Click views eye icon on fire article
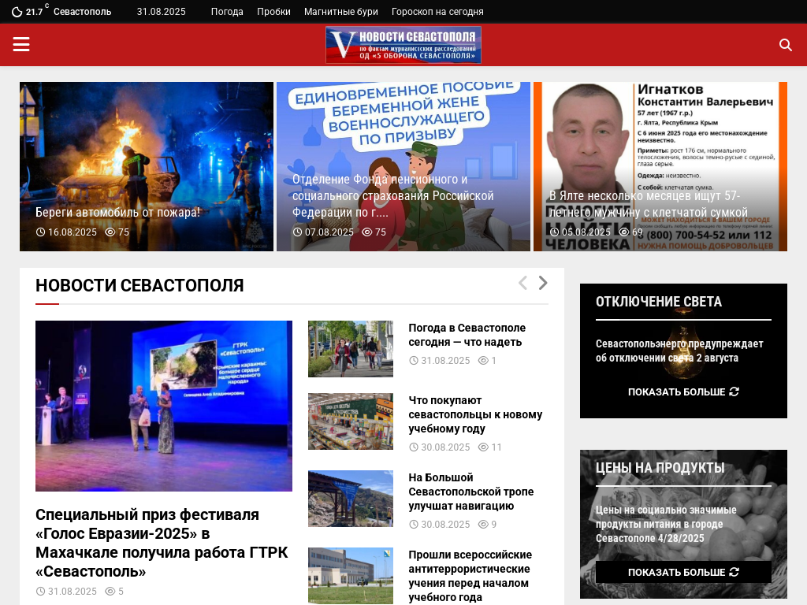 click(x=110, y=232)
